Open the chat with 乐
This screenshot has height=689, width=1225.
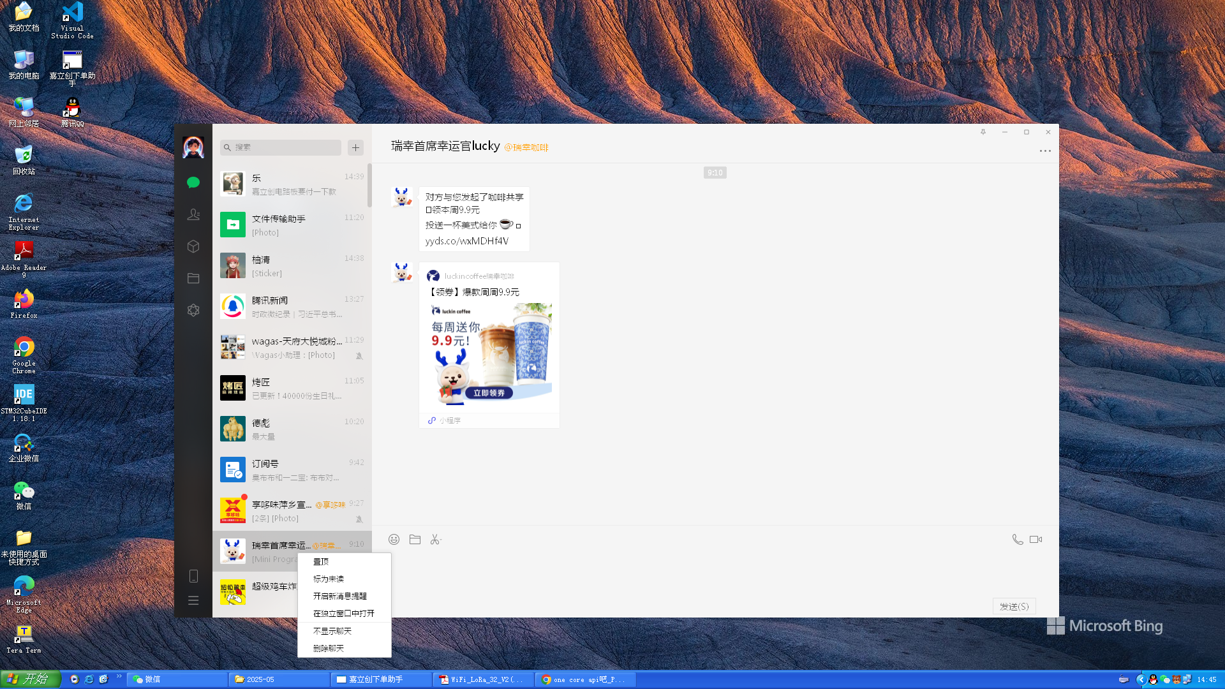pyautogui.click(x=292, y=184)
